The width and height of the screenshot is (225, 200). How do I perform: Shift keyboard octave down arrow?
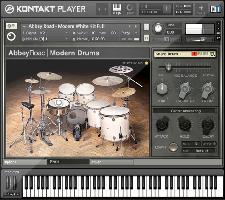(x=5, y=194)
